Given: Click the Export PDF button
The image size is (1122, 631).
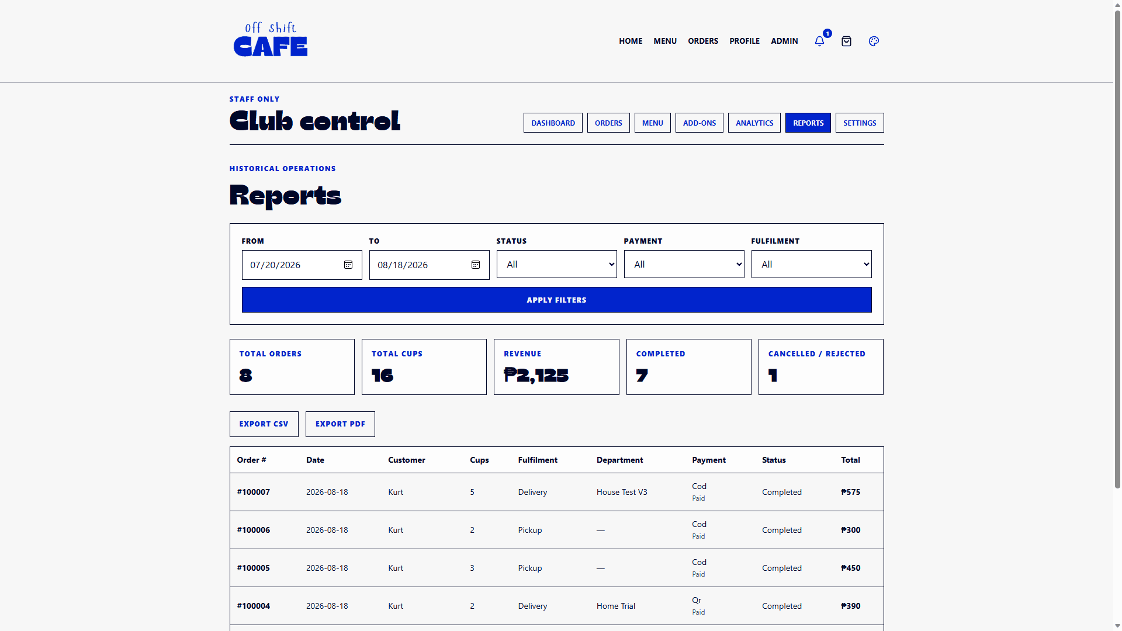Looking at the screenshot, I should [x=340, y=424].
